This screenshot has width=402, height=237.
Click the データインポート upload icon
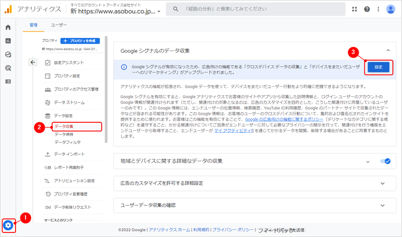48,154
